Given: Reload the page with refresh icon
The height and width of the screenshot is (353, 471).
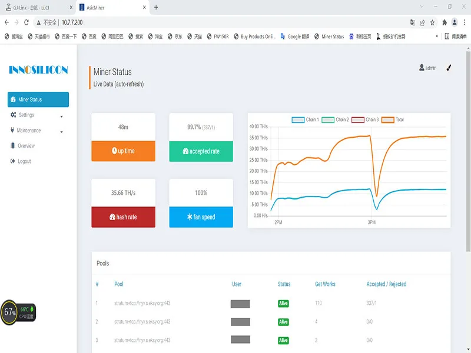Looking at the screenshot, I should click(x=26, y=22).
